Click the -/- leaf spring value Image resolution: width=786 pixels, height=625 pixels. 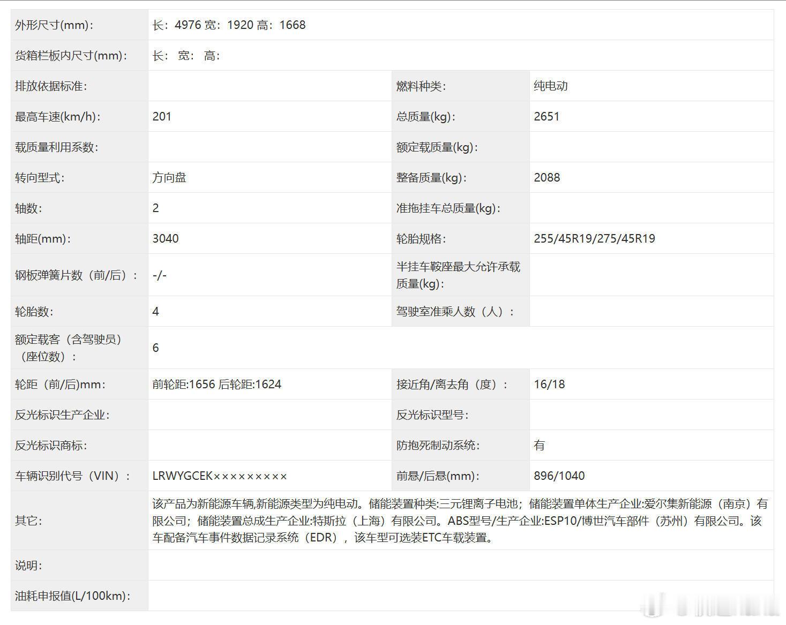[x=160, y=275]
